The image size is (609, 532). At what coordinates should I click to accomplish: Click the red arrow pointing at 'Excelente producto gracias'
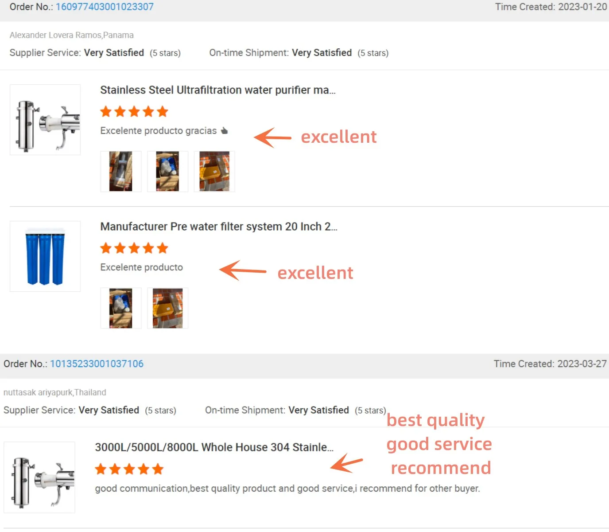[x=272, y=137]
